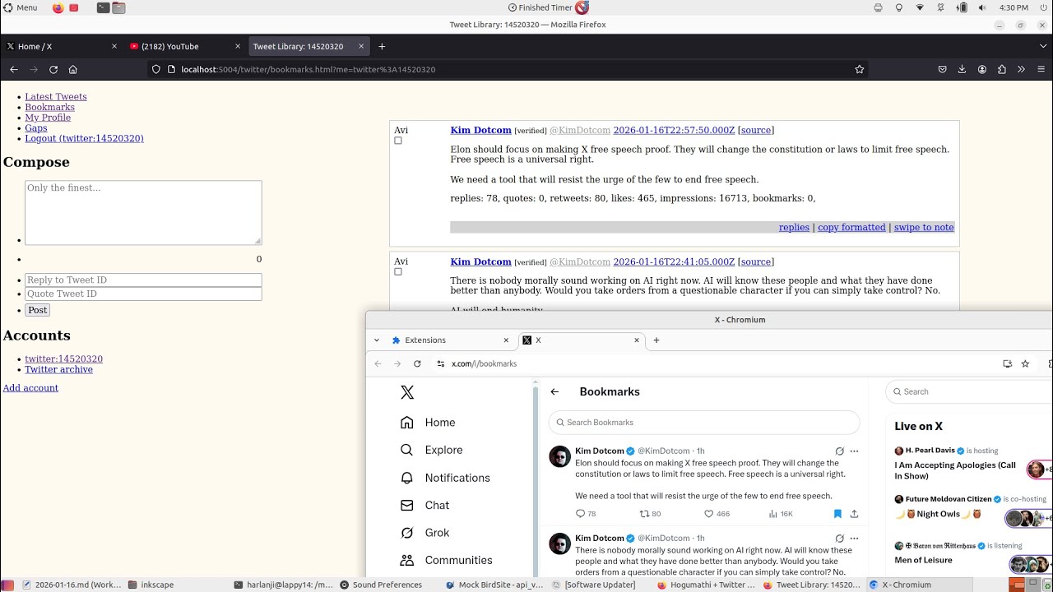The height and width of the screenshot is (592, 1053).
Task: Click the compose tweet text area
Action: [143, 213]
